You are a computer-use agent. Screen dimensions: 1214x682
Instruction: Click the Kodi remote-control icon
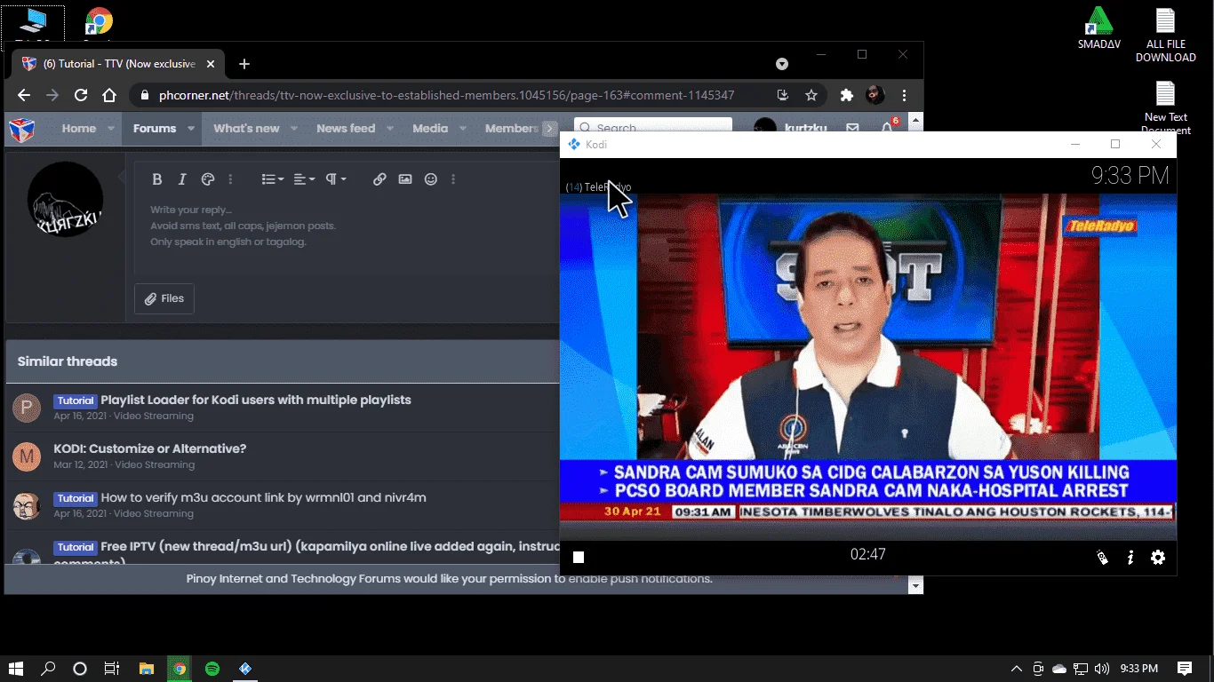[x=1102, y=558]
